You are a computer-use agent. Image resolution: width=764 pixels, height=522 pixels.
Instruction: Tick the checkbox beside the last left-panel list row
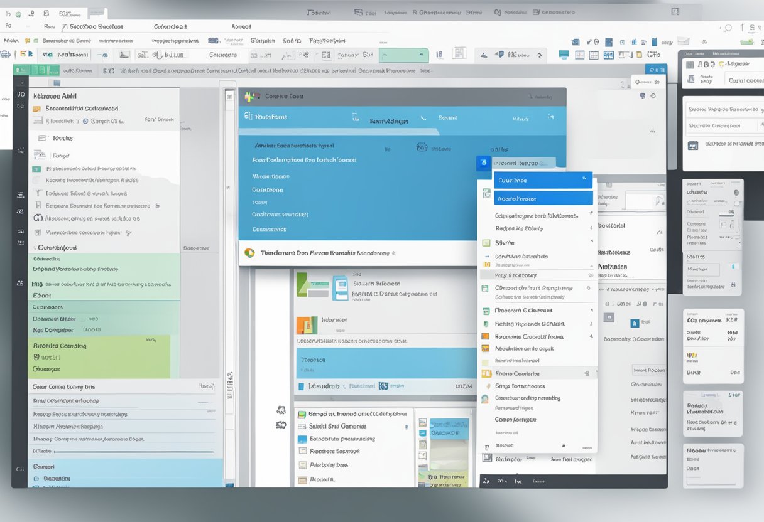tap(35, 478)
